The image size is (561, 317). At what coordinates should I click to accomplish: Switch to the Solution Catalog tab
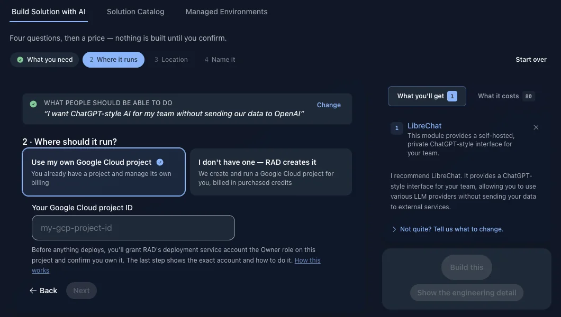(135, 12)
